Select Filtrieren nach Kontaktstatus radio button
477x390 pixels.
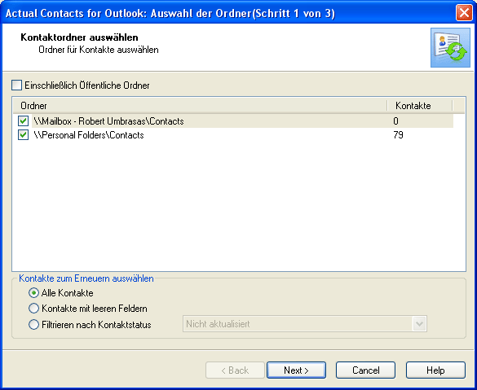33,324
